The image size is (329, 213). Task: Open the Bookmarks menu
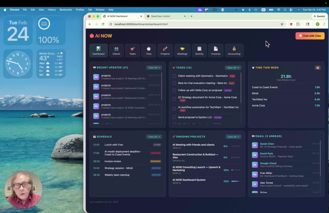(x=66, y=10)
